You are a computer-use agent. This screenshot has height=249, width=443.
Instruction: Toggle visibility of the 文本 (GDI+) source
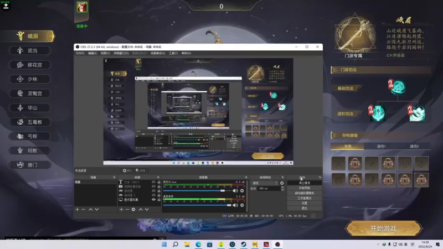[153, 182]
